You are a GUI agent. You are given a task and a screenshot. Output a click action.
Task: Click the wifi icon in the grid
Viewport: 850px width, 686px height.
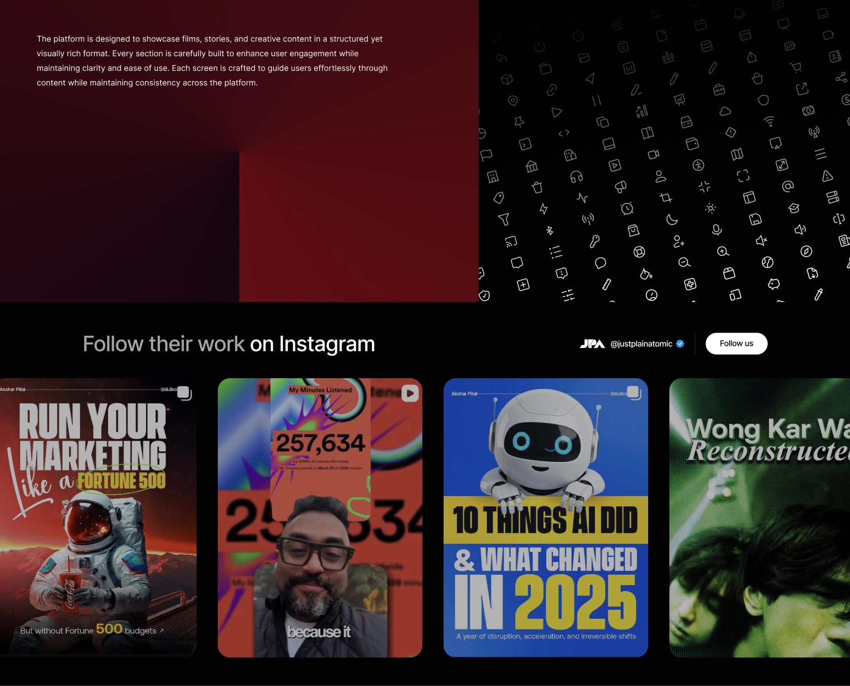[769, 121]
